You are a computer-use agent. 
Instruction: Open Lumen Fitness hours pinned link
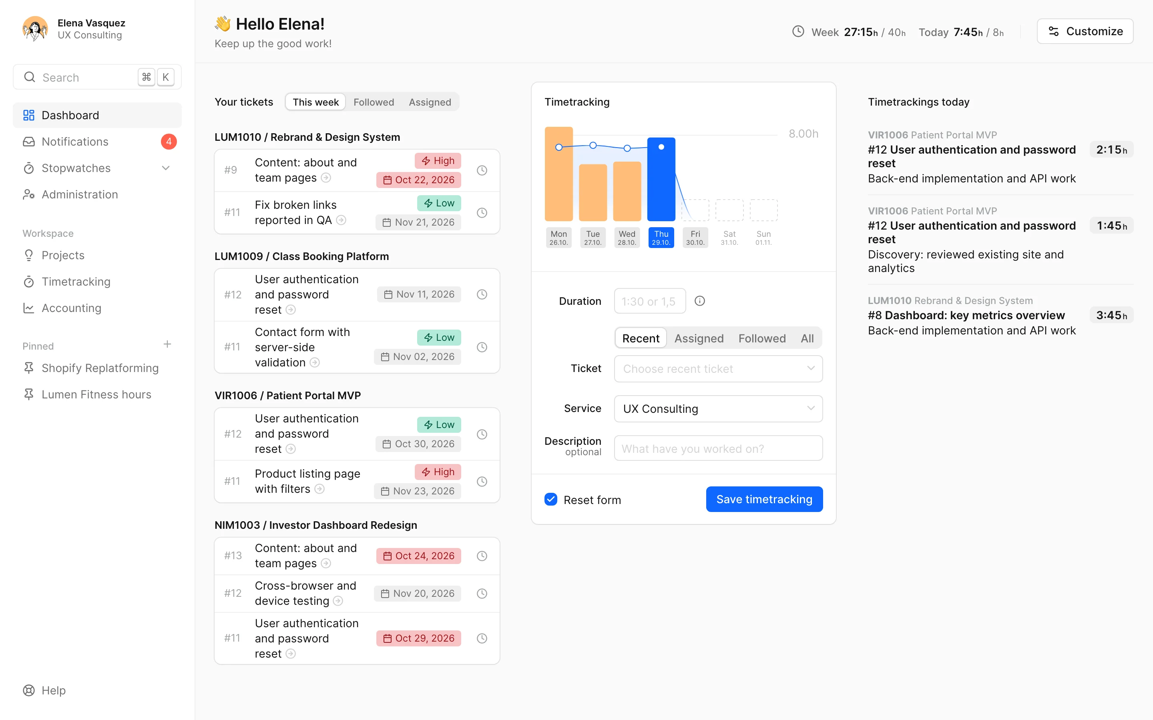97,394
